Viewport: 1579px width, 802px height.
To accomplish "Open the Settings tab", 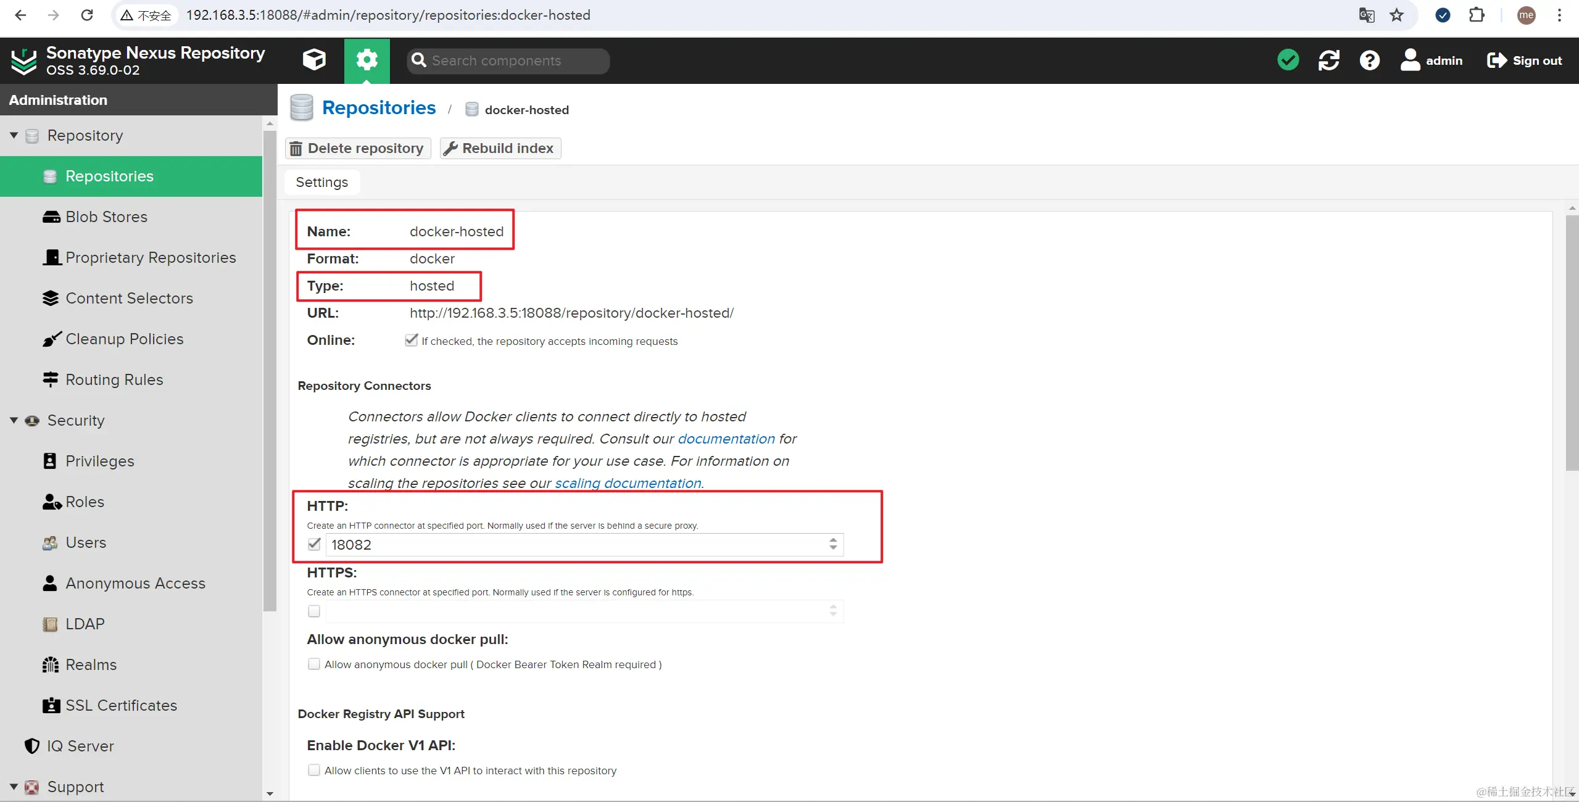I will [x=321, y=182].
